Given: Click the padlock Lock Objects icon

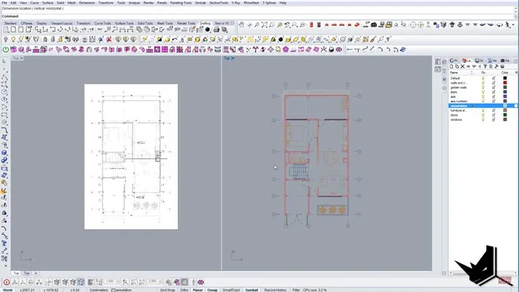Looking at the screenshot, I should 45,39.
